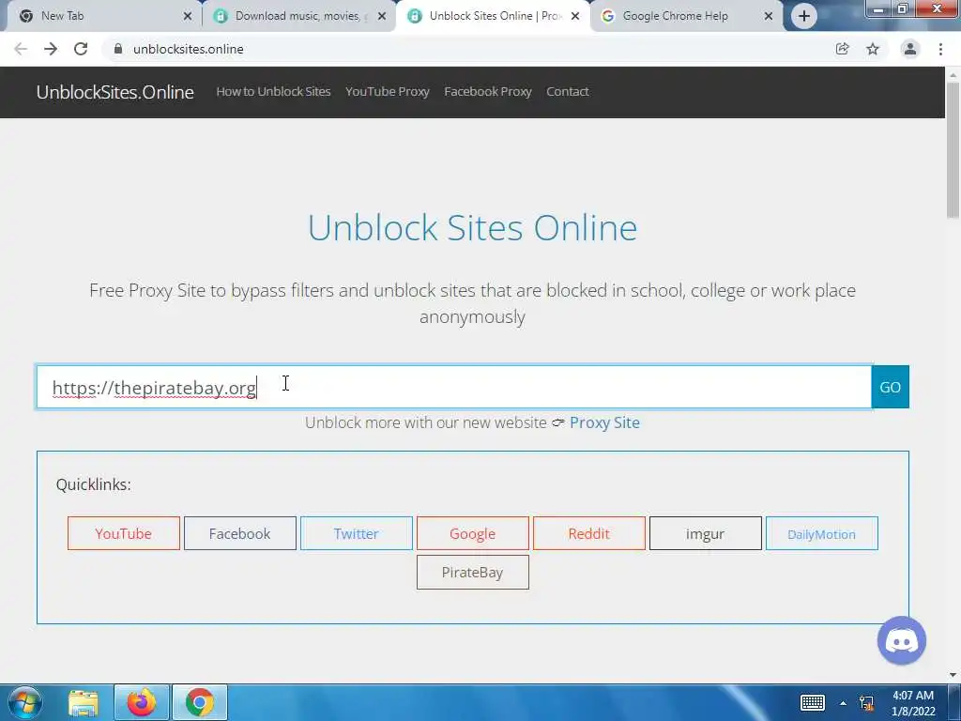Open How to Unblock Sites menu
This screenshot has width=961, height=721.
pyautogui.click(x=273, y=91)
